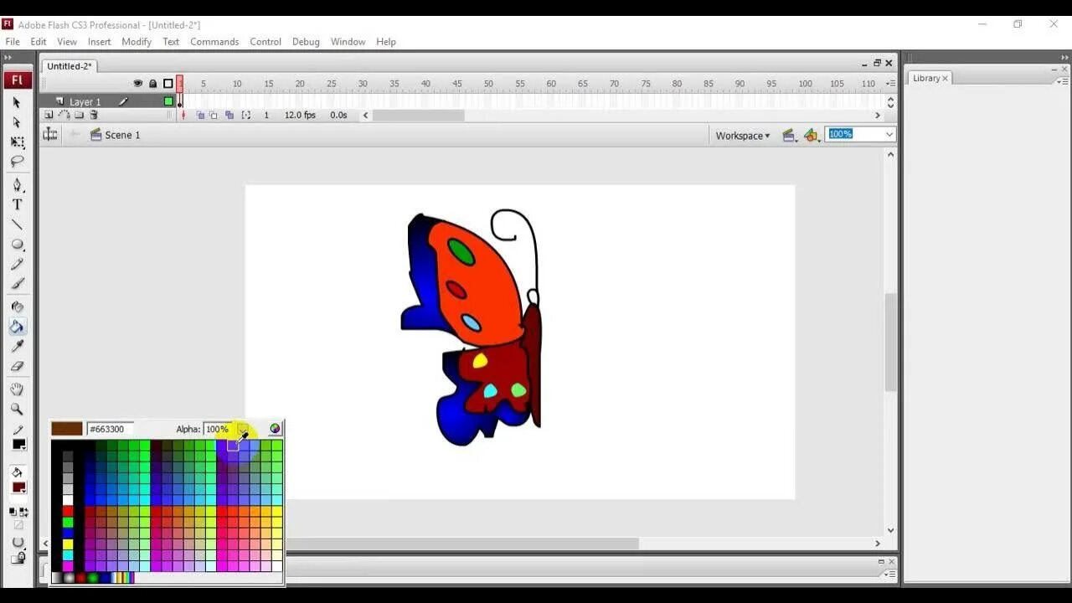Toggle Onion Skin in timeline

(200, 115)
